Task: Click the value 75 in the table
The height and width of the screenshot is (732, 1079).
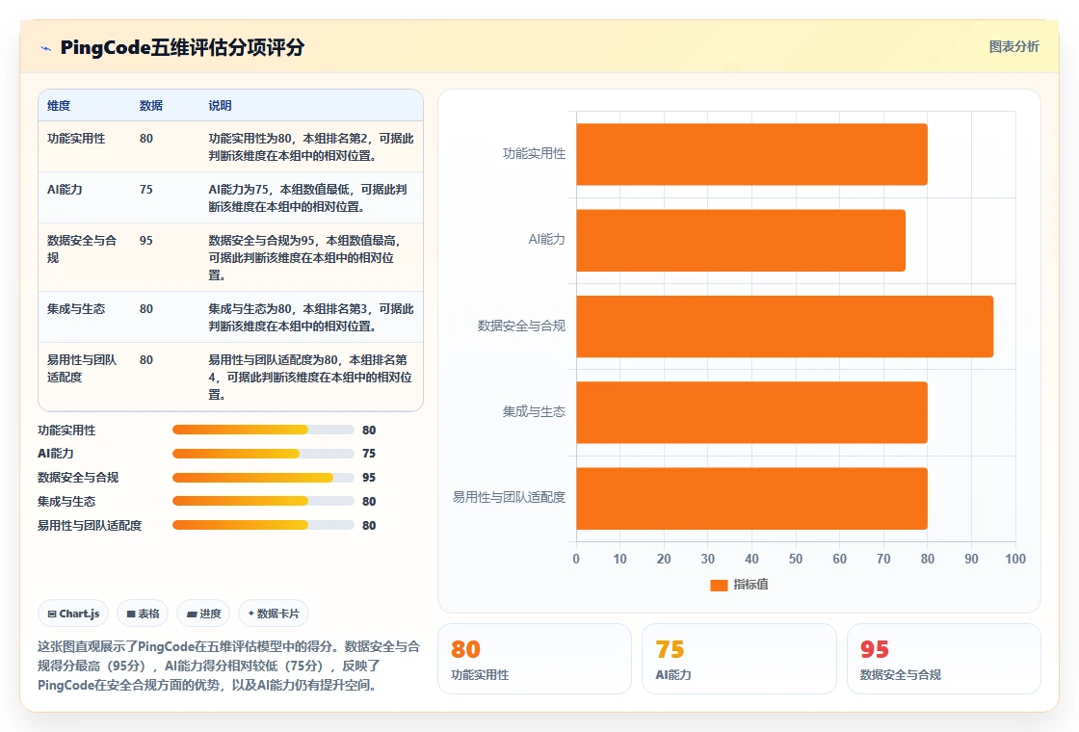Action: click(x=145, y=189)
